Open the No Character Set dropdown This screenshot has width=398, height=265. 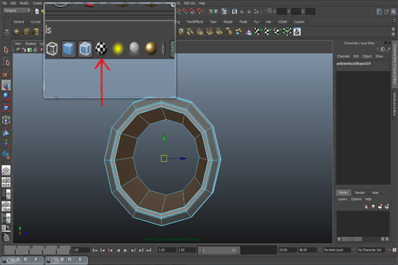[371, 250]
